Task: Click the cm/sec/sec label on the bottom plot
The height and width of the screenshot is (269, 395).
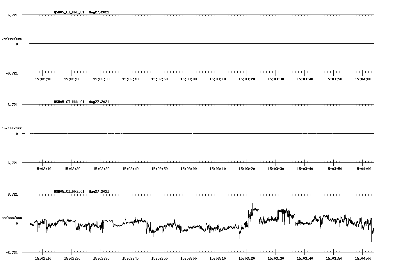Action: pos(12,217)
